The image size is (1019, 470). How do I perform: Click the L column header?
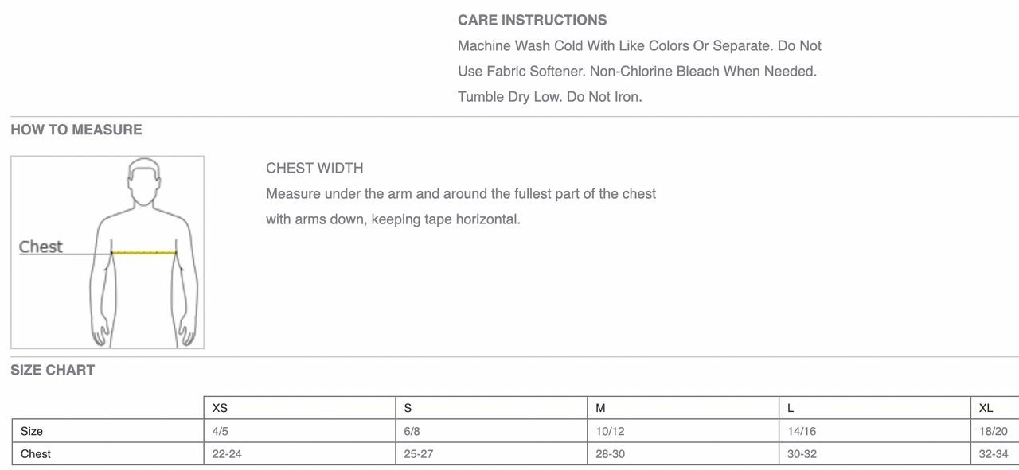(x=876, y=408)
